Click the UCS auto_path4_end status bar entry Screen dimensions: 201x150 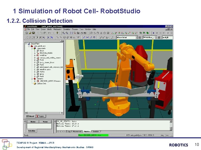coord(134,135)
